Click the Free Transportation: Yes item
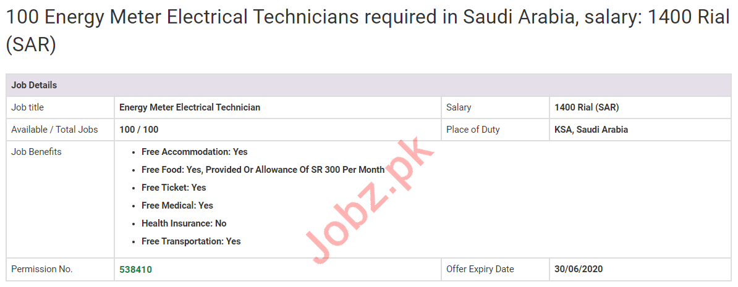This screenshot has height=287, width=738. (191, 241)
